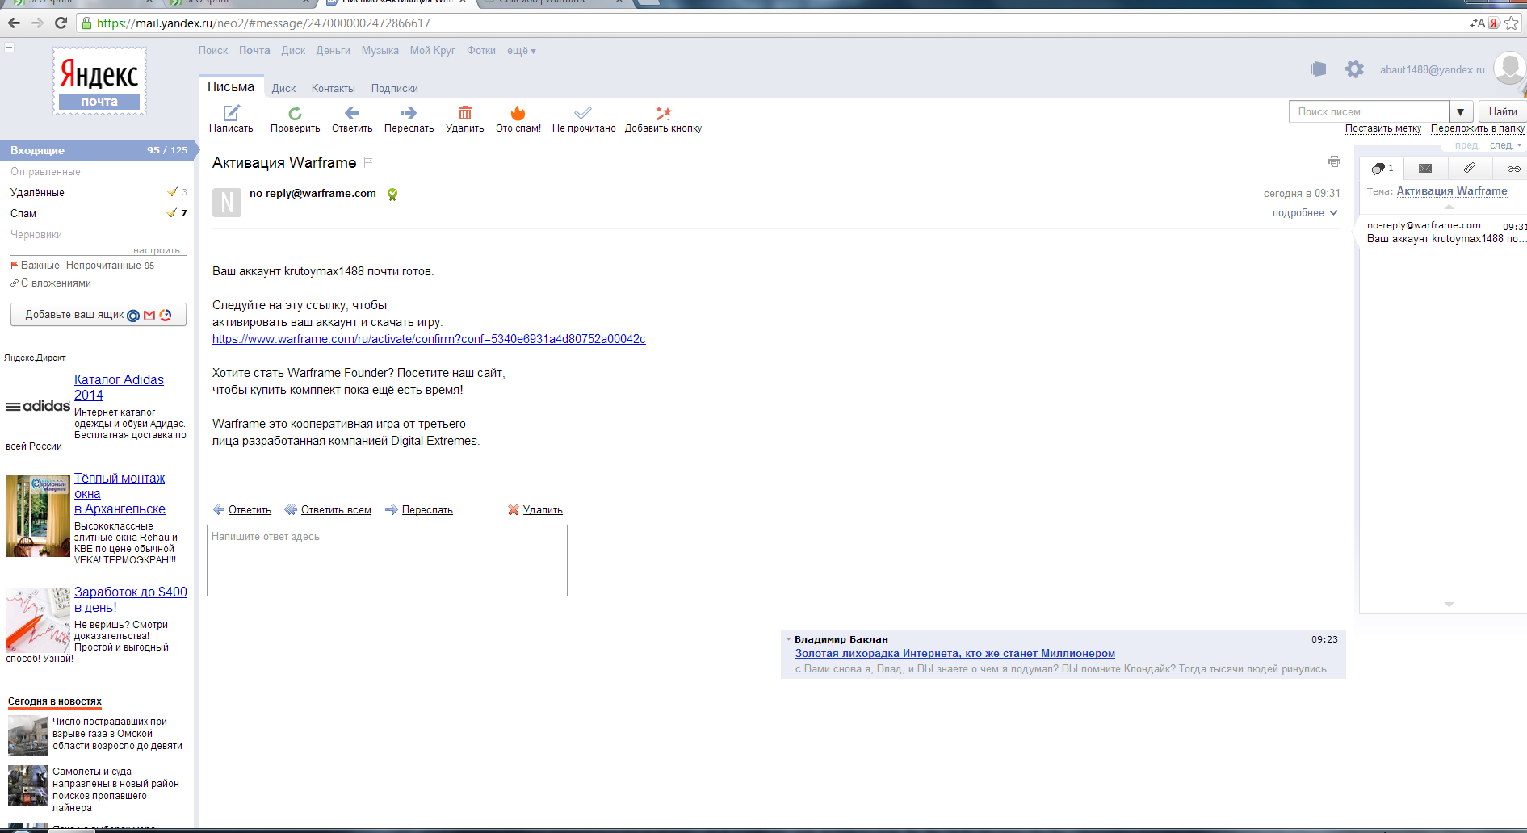Open the Warframe activation confirm link

click(429, 339)
